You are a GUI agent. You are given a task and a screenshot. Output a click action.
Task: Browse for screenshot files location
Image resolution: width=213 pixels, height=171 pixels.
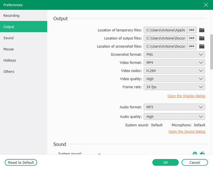click(x=192, y=46)
